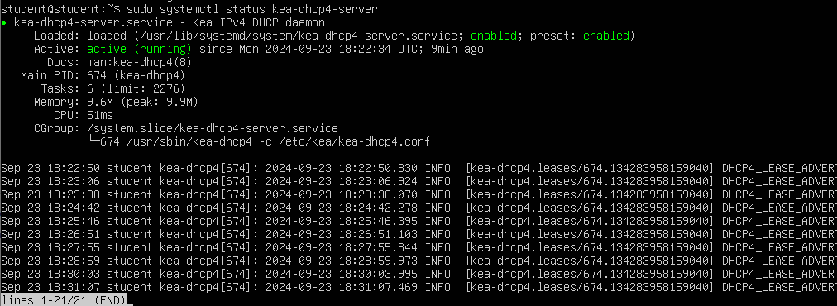Select the green 'active (running)' status text

[139, 49]
